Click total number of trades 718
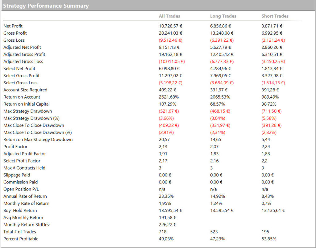The image size is (316, 248). pyautogui.click(x=163, y=232)
